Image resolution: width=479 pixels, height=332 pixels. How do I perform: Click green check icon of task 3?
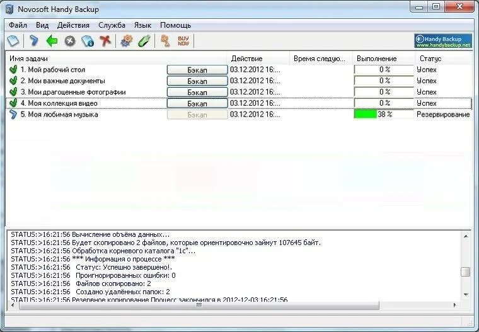click(13, 92)
